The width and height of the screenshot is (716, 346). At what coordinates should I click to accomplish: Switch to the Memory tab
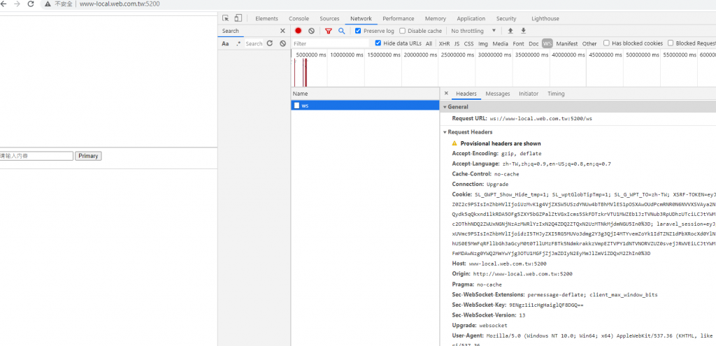point(435,19)
